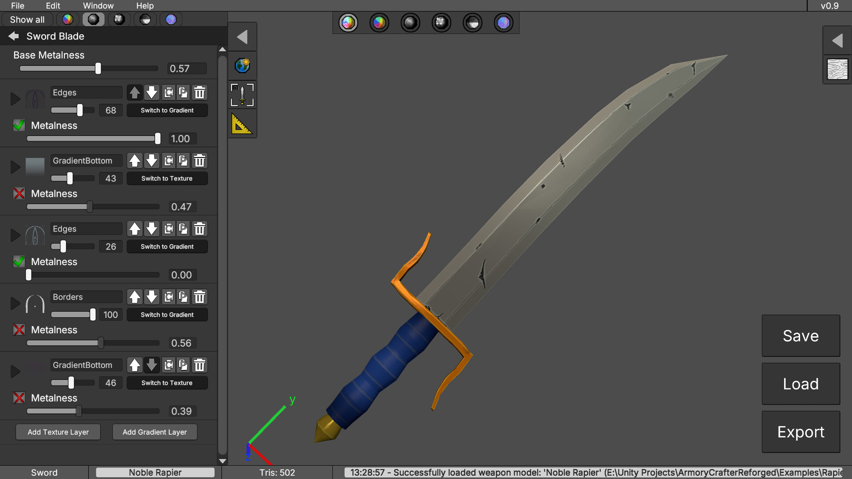Open the globe environment lighting icon
The image size is (852, 479).
[x=242, y=66]
